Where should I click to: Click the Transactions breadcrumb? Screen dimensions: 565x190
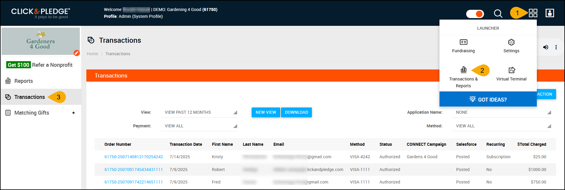(118, 54)
